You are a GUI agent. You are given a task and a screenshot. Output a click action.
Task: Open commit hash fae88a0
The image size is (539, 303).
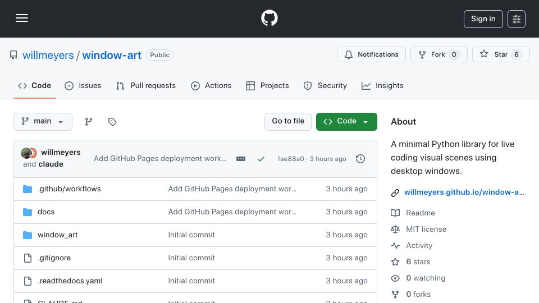coord(291,159)
